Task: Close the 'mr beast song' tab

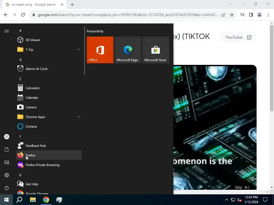Action: 62,5
